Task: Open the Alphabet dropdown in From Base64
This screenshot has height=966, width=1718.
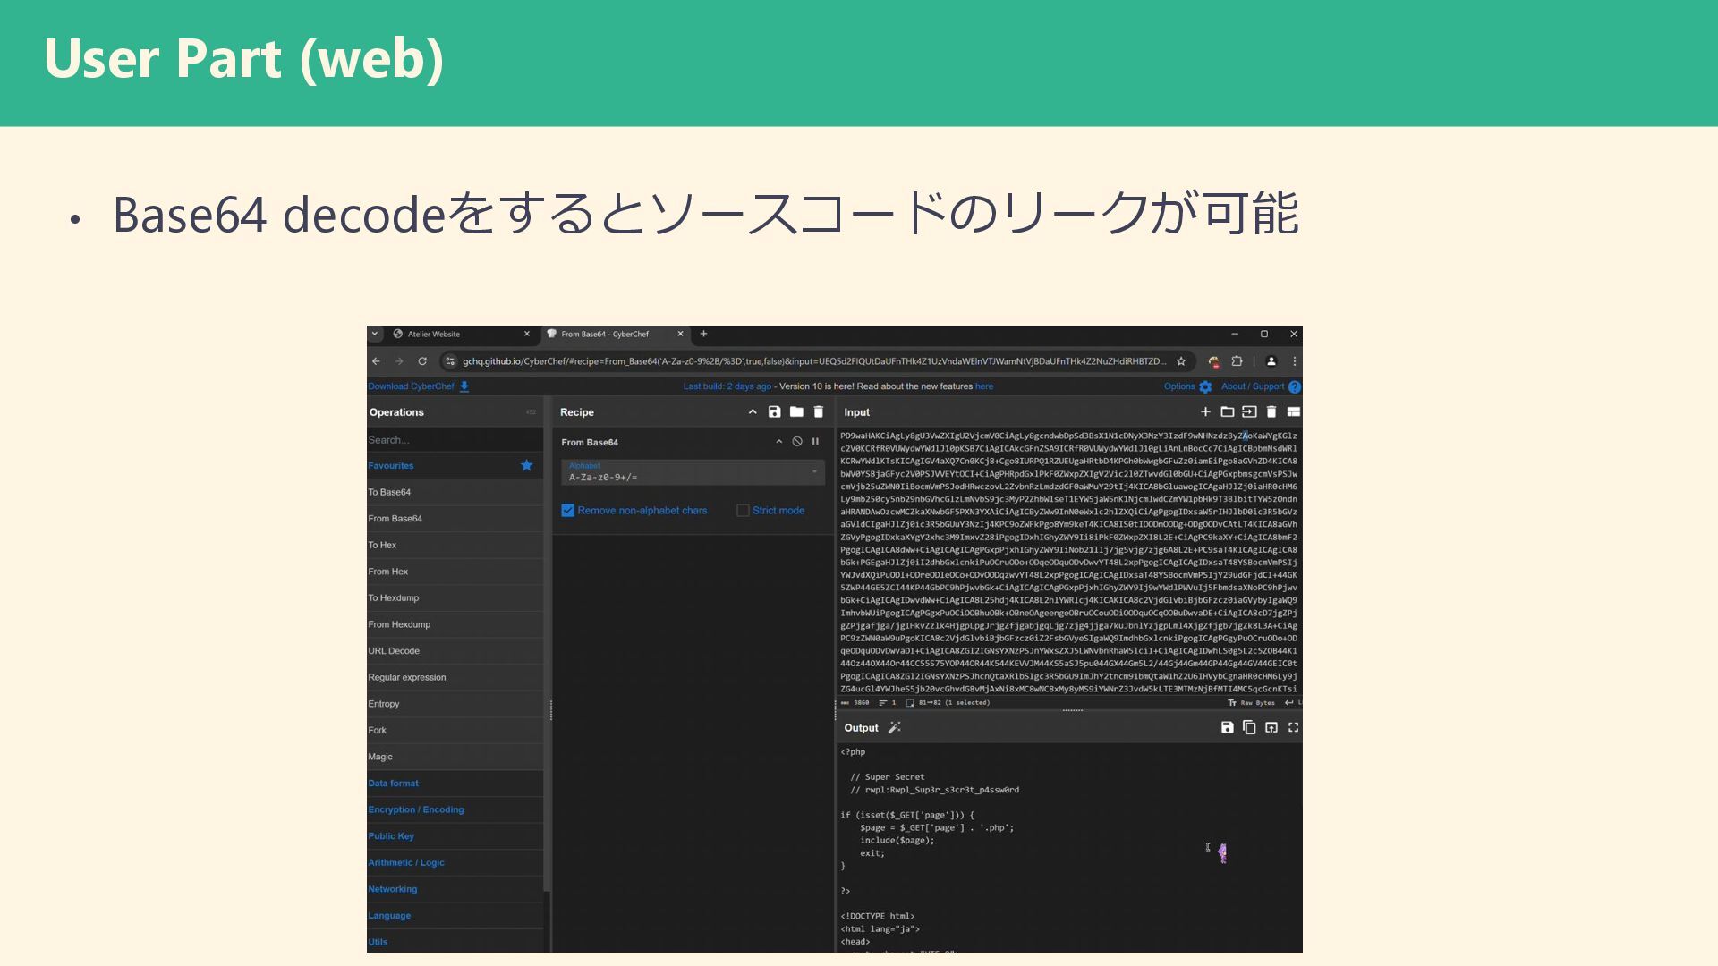Action: pyautogui.click(x=813, y=472)
